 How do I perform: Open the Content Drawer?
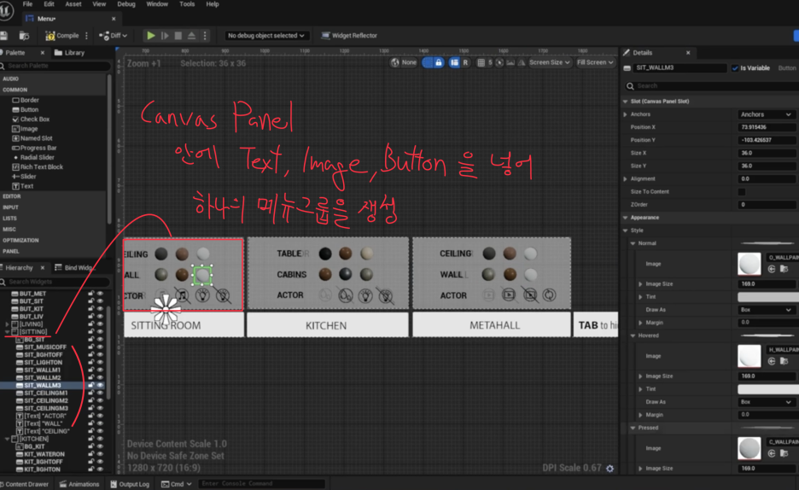tap(25, 484)
